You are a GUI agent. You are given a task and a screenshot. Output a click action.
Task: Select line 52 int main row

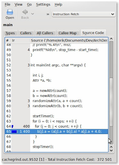[56, 65]
